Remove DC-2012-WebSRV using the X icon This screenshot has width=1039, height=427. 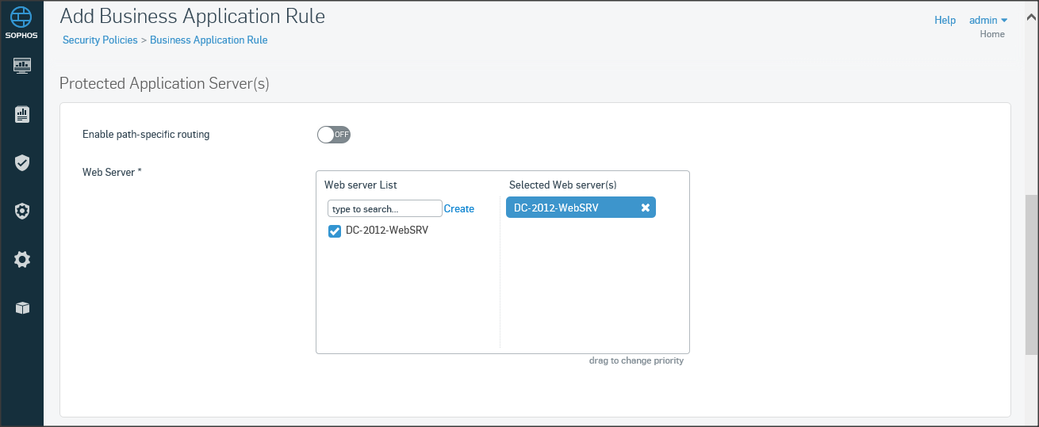tap(646, 208)
